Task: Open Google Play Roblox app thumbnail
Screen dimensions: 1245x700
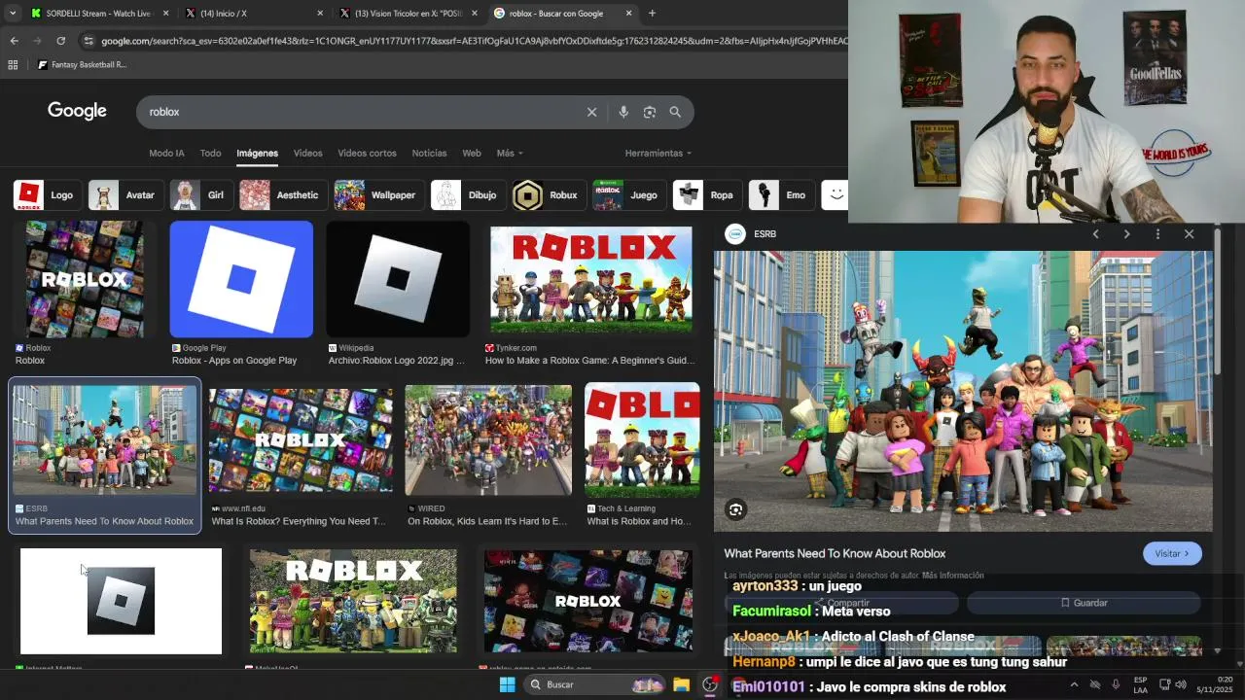Action: point(241,279)
